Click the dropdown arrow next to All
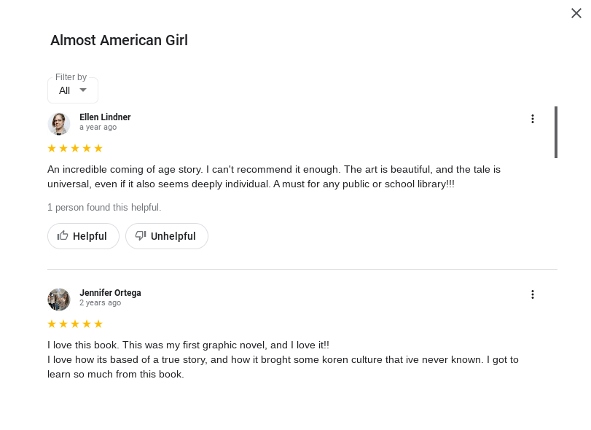Screen dimensions: 591x430 pyautogui.click(x=83, y=90)
